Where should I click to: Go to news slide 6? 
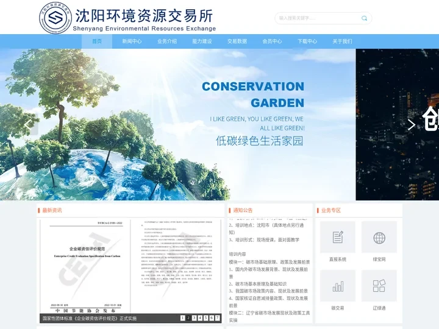click(x=212, y=318)
